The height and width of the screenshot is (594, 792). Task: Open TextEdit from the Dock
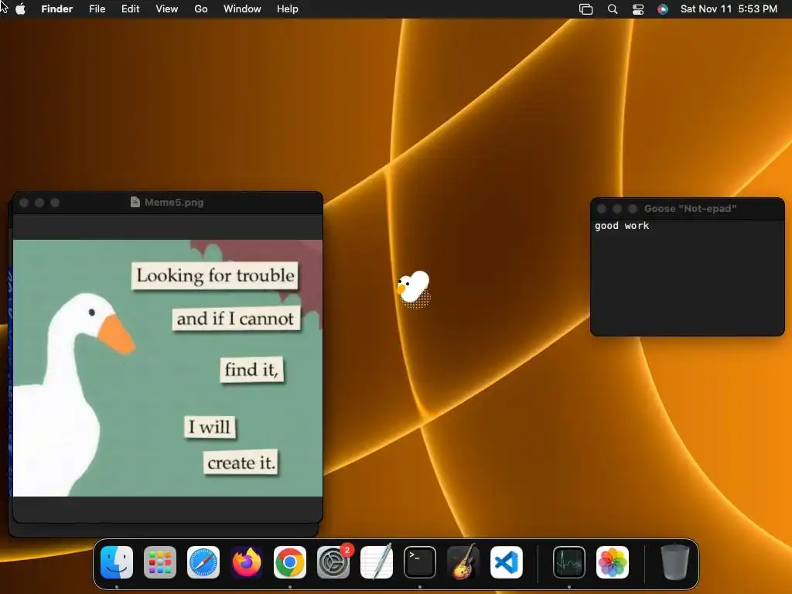pyautogui.click(x=377, y=562)
